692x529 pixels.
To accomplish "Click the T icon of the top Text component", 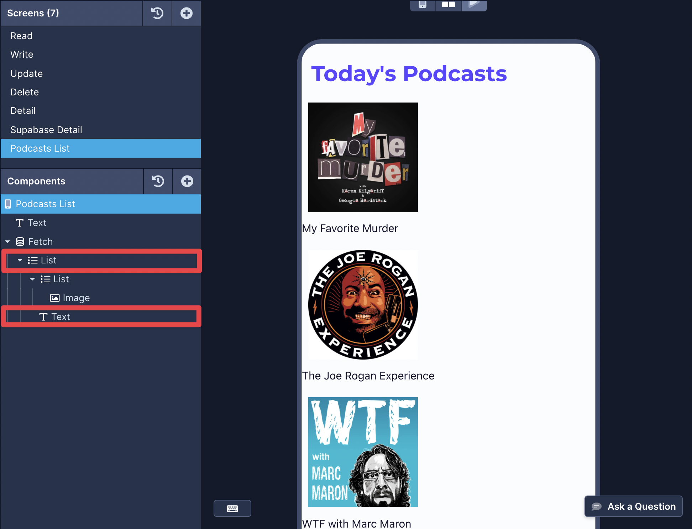I will (20, 223).
